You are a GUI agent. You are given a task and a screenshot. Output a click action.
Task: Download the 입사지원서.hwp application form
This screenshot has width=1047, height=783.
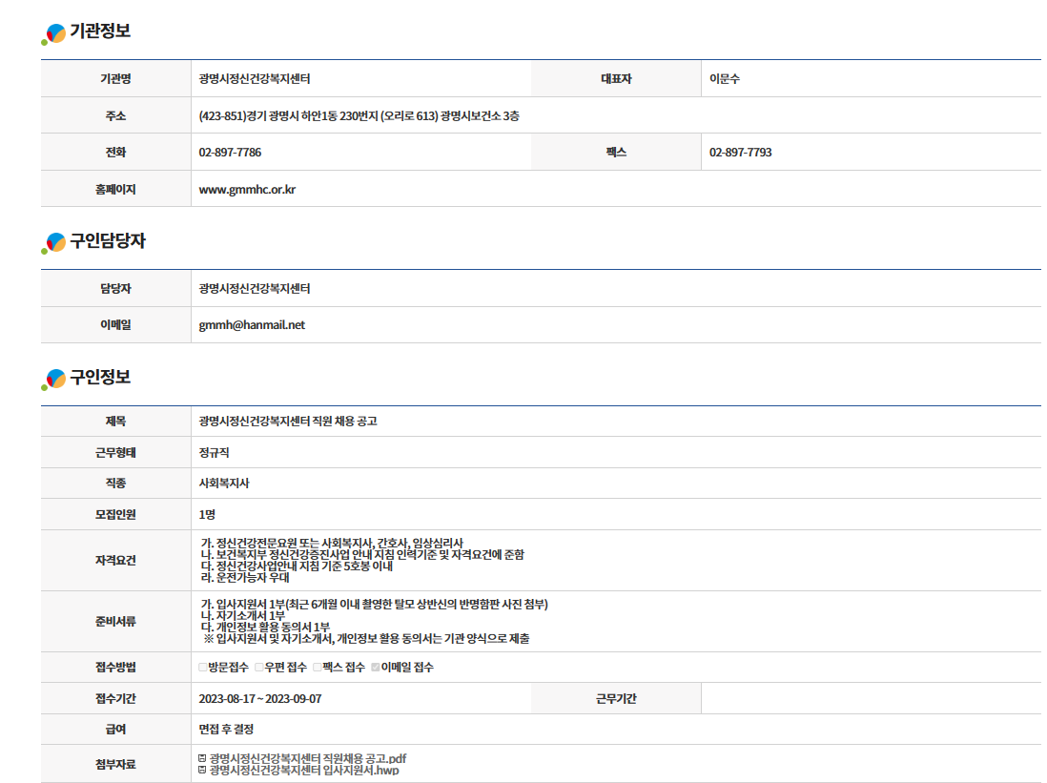click(304, 770)
